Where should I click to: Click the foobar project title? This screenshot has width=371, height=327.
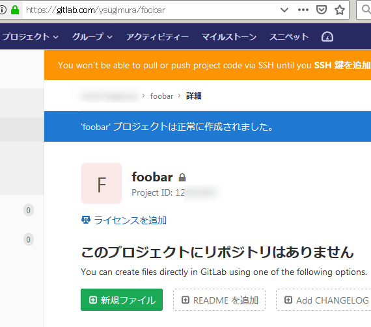pos(152,177)
